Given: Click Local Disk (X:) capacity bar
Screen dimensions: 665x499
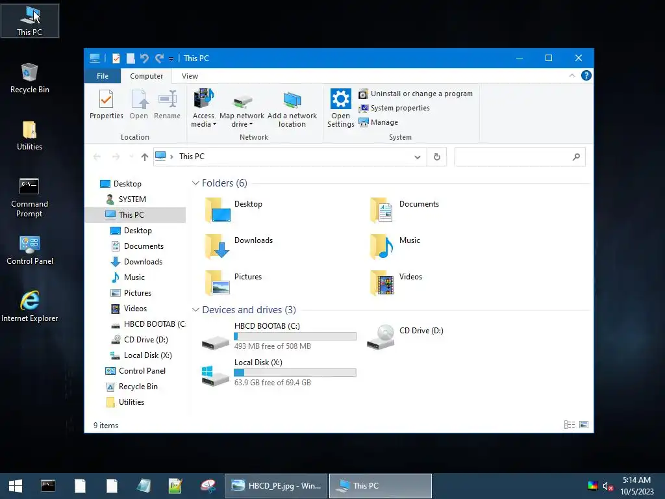Looking at the screenshot, I should coord(295,372).
